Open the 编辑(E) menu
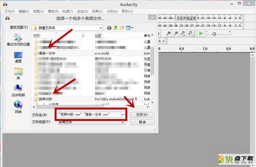 coord(24,11)
